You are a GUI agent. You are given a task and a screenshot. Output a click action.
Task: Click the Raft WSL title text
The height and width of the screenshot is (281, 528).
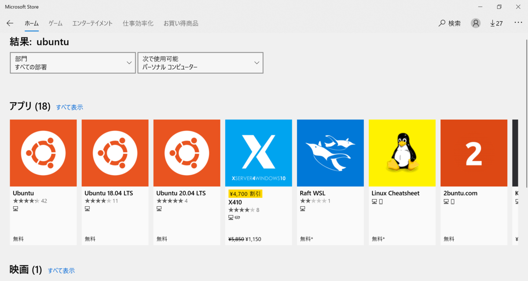(x=312, y=193)
